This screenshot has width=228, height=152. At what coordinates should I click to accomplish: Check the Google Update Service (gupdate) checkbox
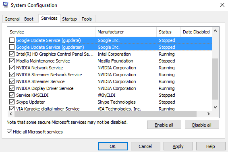pyautogui.click(x=12, y=40)
